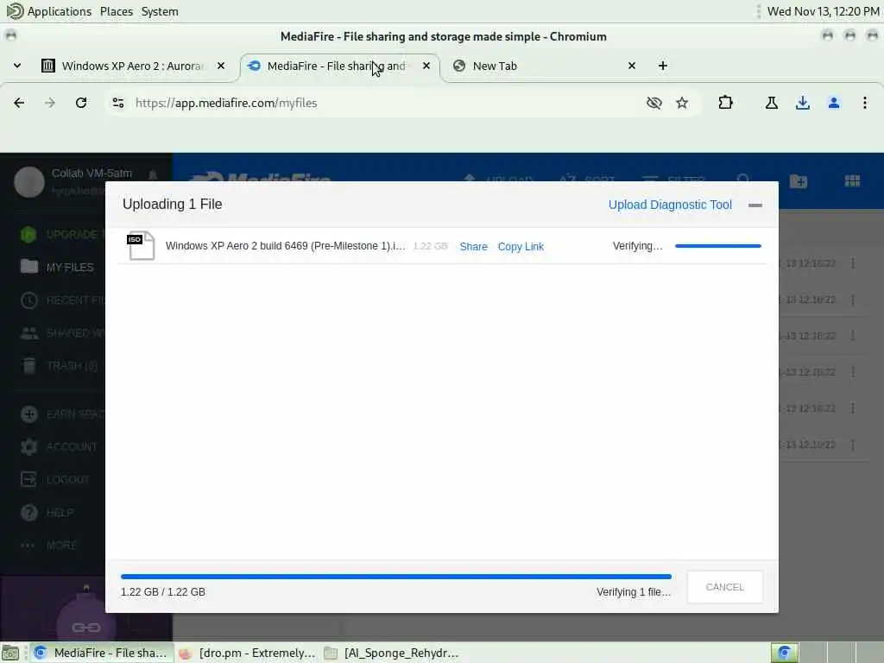Open the Upload Diagnostic Tool link

coord(670,205)
